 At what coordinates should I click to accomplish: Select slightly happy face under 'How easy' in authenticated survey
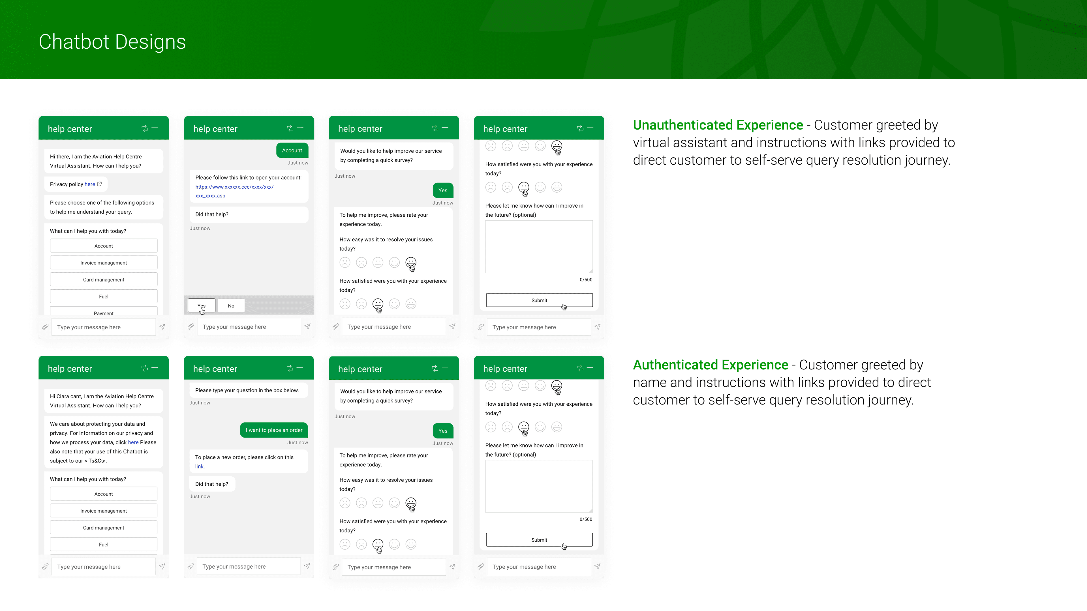[394, 503]
